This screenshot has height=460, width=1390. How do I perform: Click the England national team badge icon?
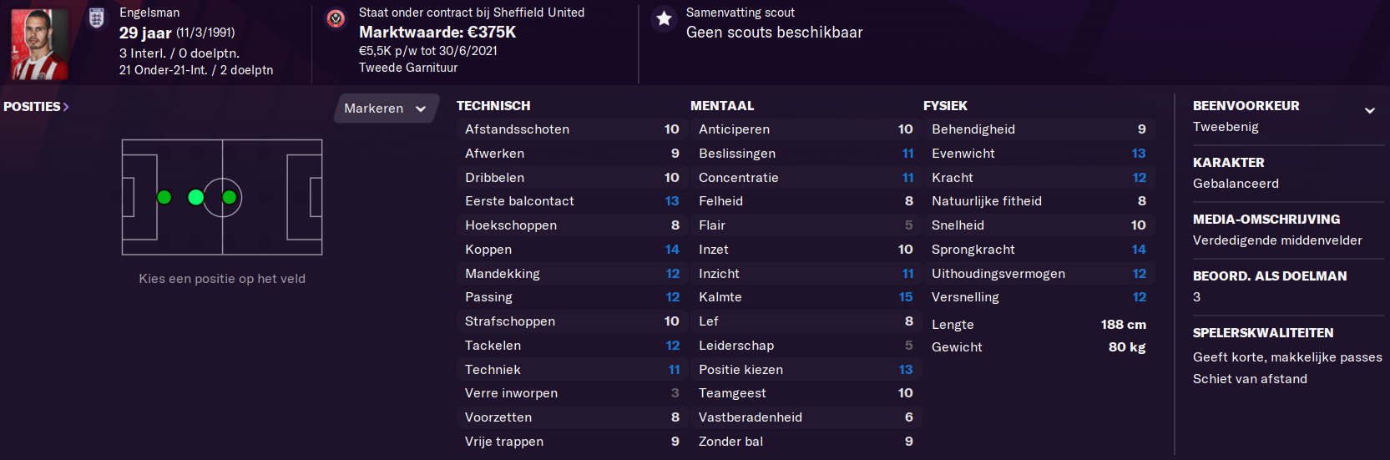click(97, 18)
